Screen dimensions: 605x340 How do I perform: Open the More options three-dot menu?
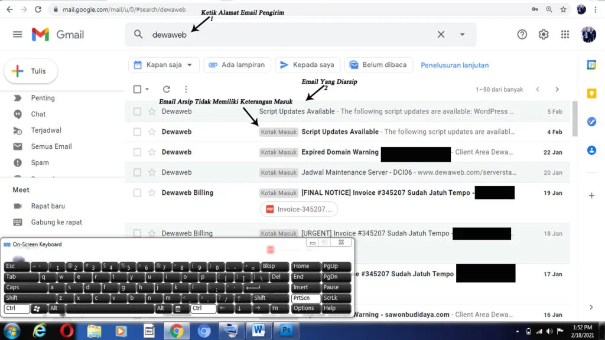[186, 89]
